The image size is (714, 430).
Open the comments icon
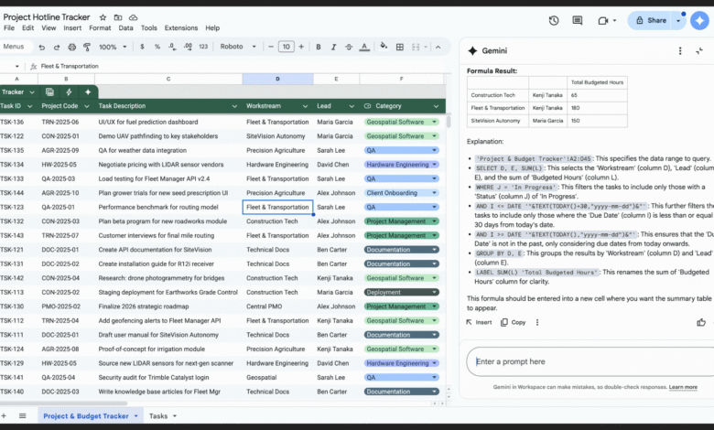pos(578,20)
